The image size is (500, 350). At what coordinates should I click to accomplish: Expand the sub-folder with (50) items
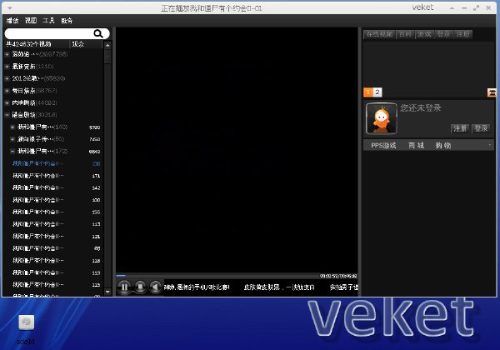tap(12, 139)
